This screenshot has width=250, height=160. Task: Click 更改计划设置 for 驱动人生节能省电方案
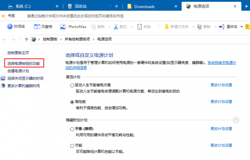click(221, 85)
